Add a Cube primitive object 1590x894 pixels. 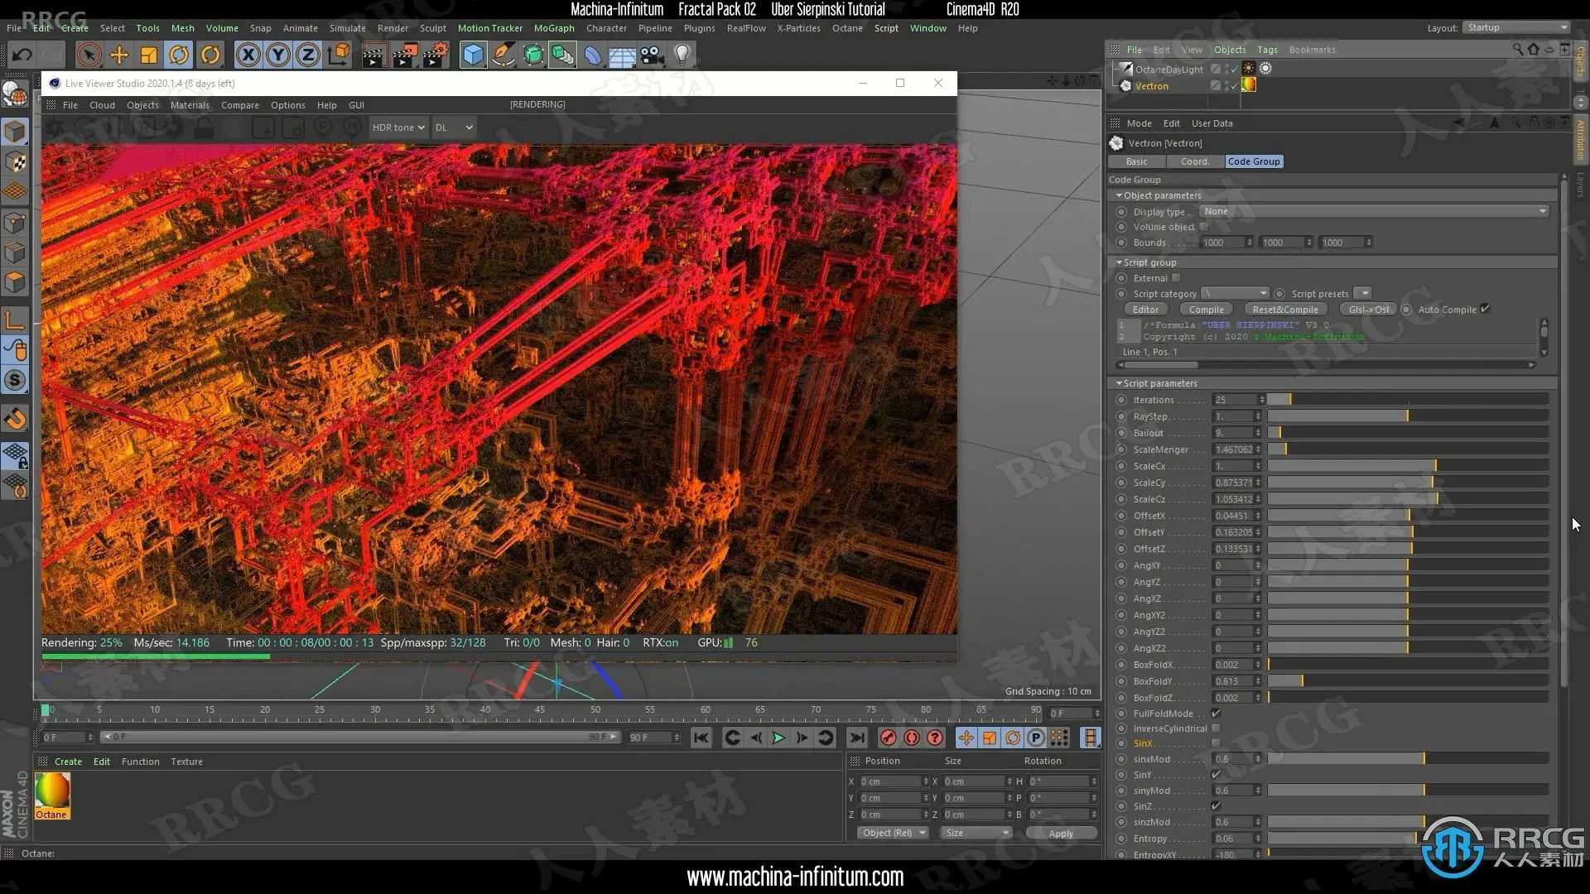(x=473, y=55)
